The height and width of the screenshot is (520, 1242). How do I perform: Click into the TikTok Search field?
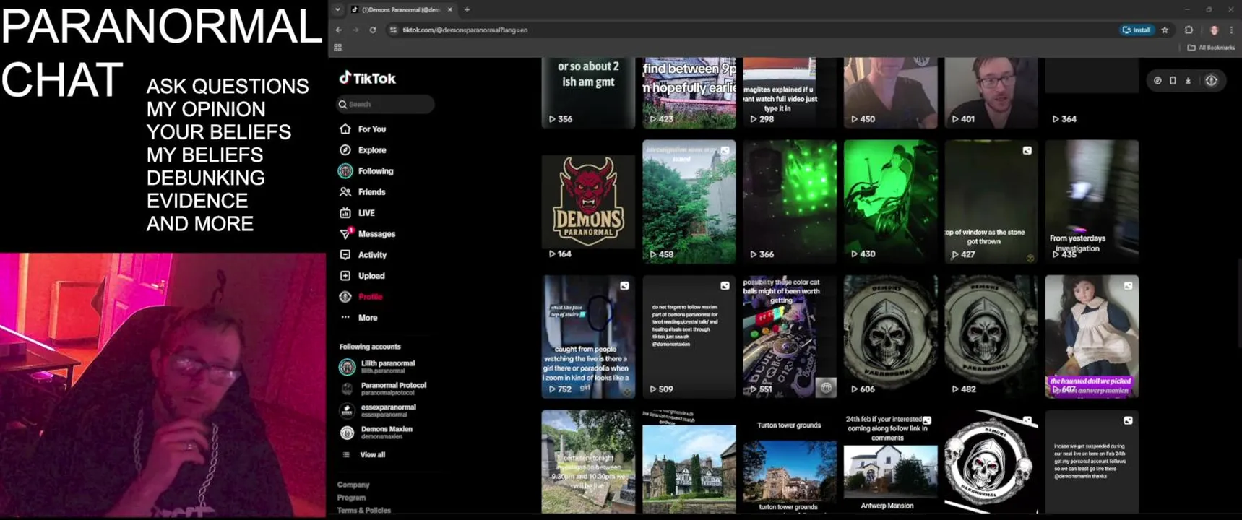point(386,104)
